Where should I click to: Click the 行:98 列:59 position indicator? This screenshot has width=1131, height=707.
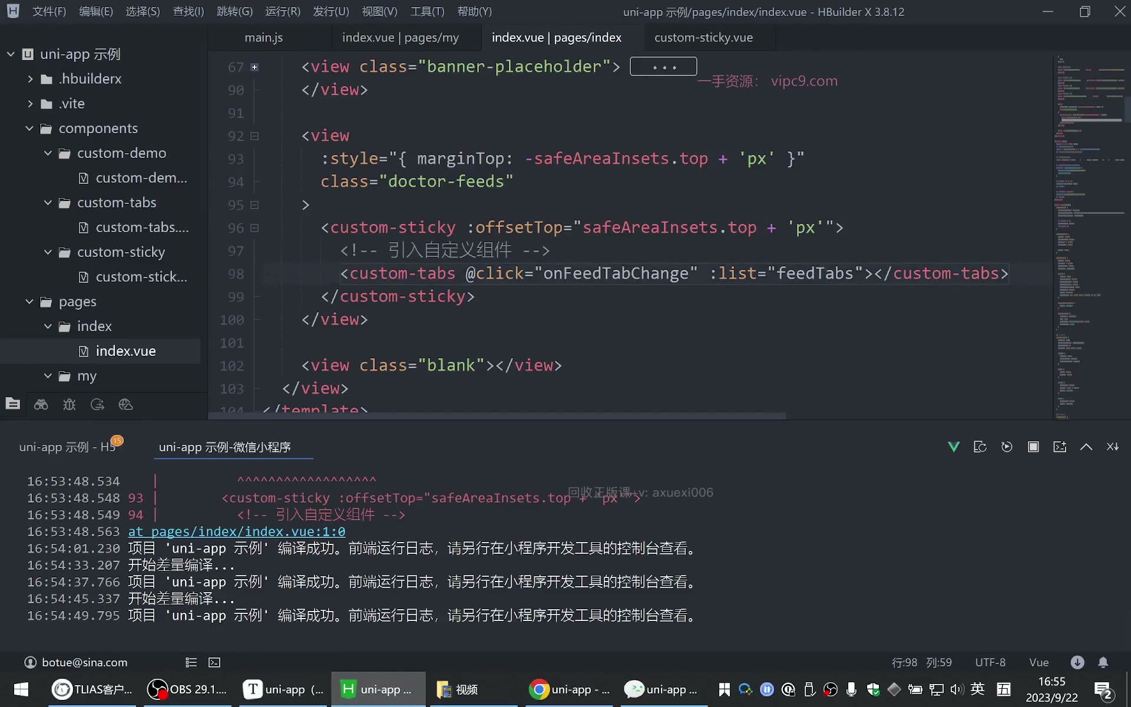pyautogui.click(x=922, y=662)
